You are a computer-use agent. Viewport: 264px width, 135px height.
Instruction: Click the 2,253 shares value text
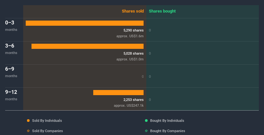tap(133, 100)
